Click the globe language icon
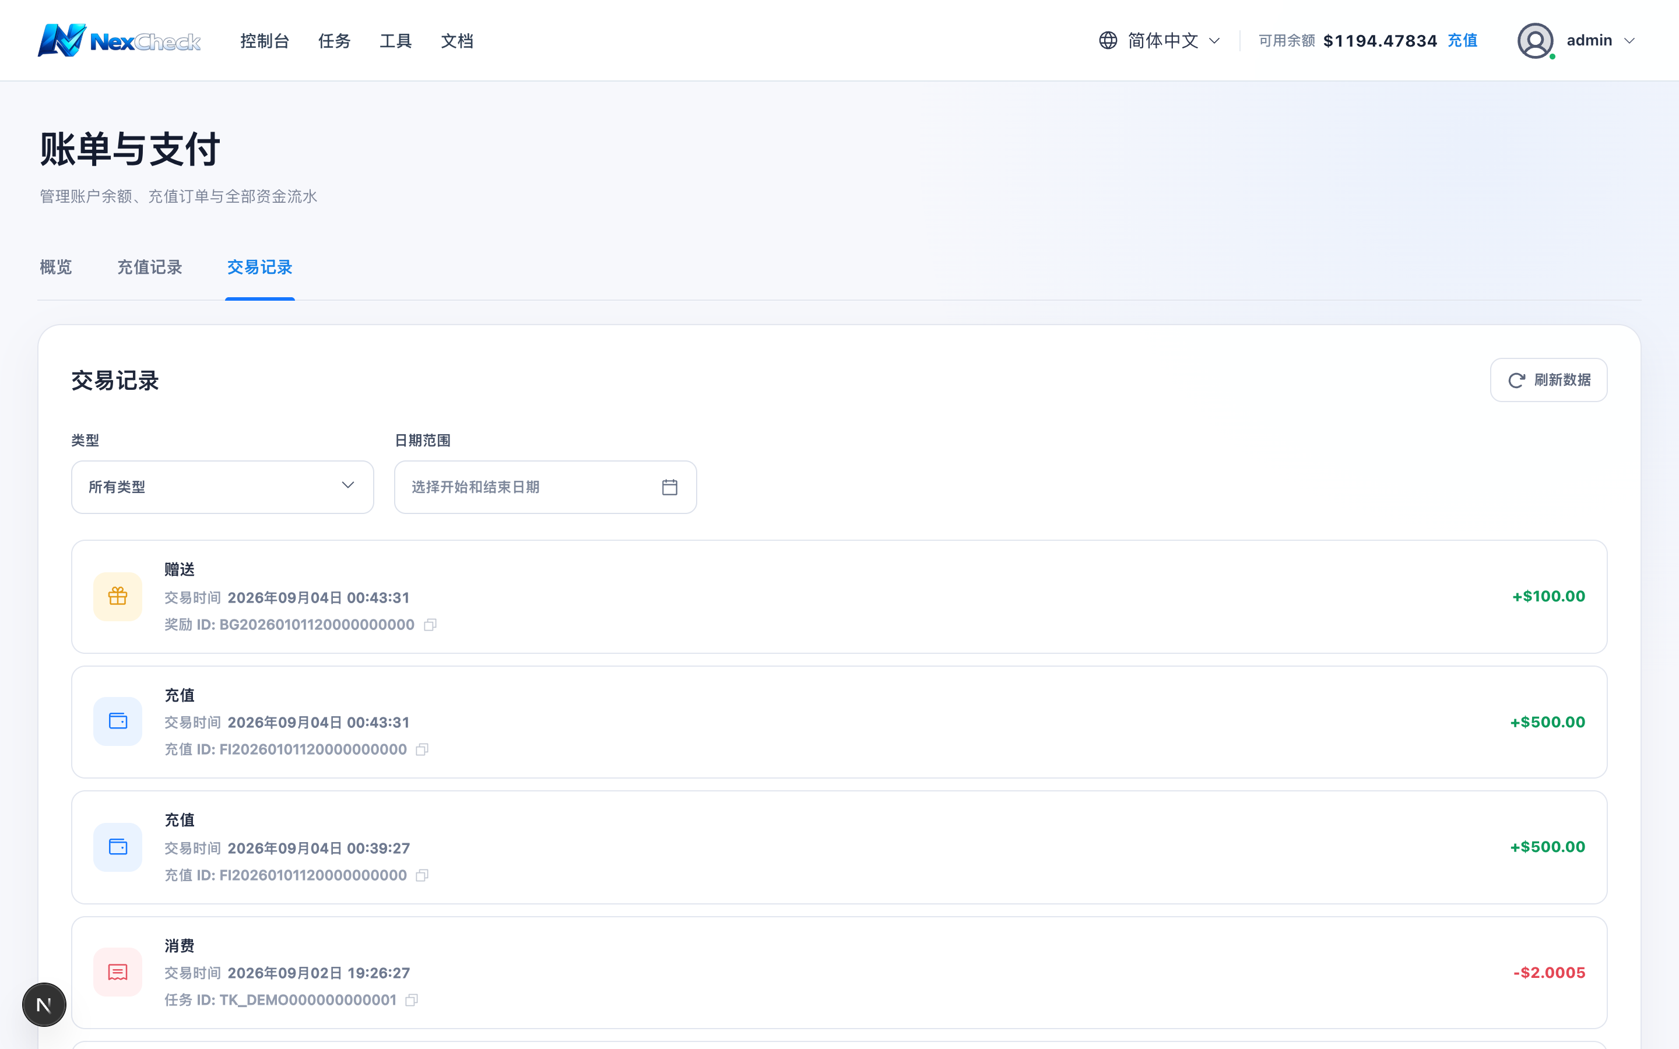The height and width of the screenshot is (1049, 1679). click(1108, 40)
